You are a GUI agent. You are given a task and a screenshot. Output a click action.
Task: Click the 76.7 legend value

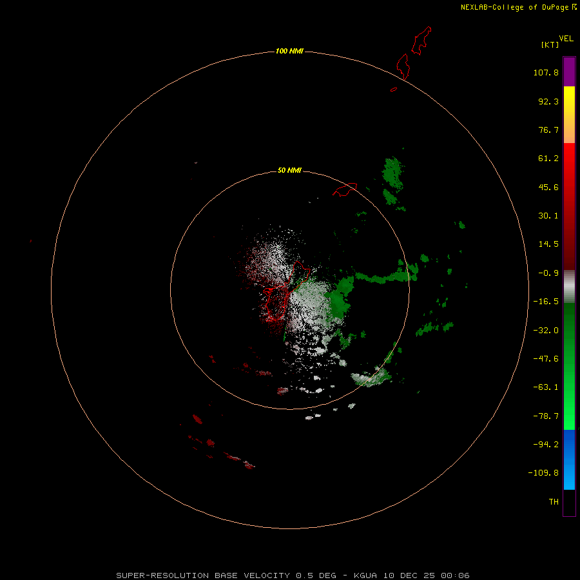click(548, 130)
